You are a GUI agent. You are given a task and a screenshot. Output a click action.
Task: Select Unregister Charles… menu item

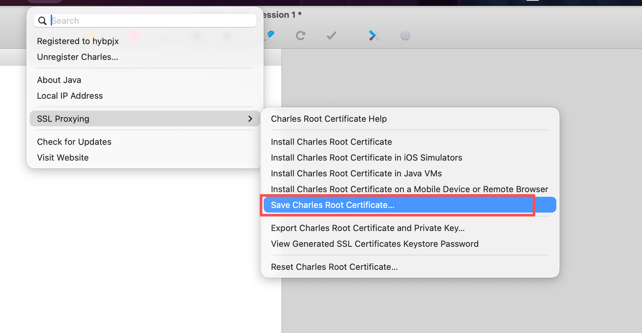pos(77,57)
